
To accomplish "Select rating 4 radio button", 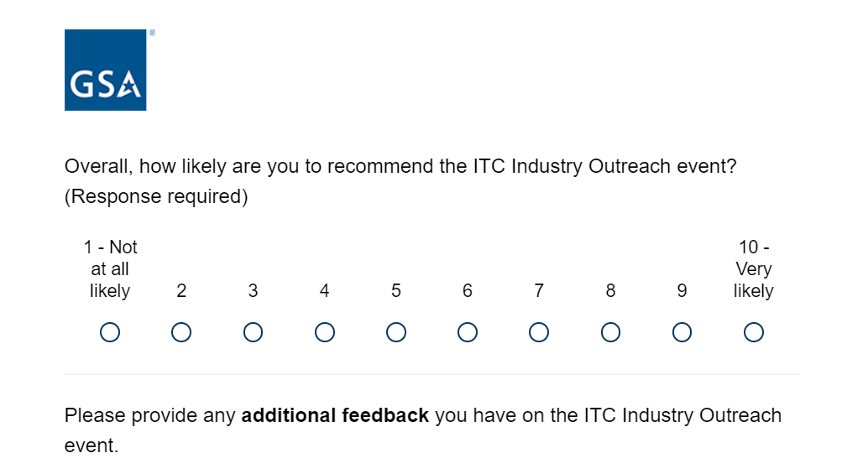I will (x=324, y=332).
